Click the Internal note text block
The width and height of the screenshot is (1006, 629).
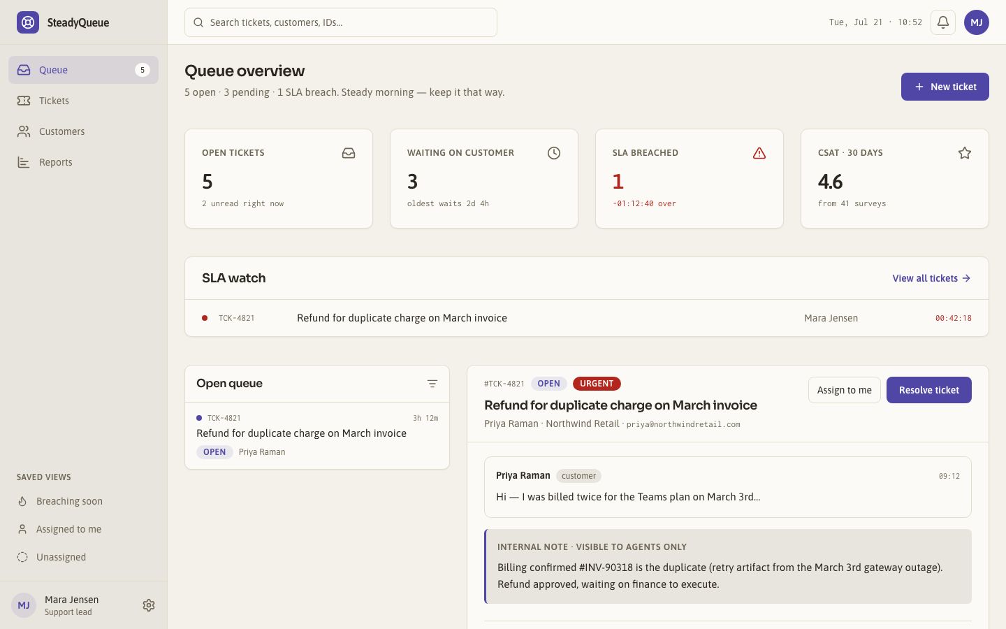pyautogui.click(x=728, y=567)
